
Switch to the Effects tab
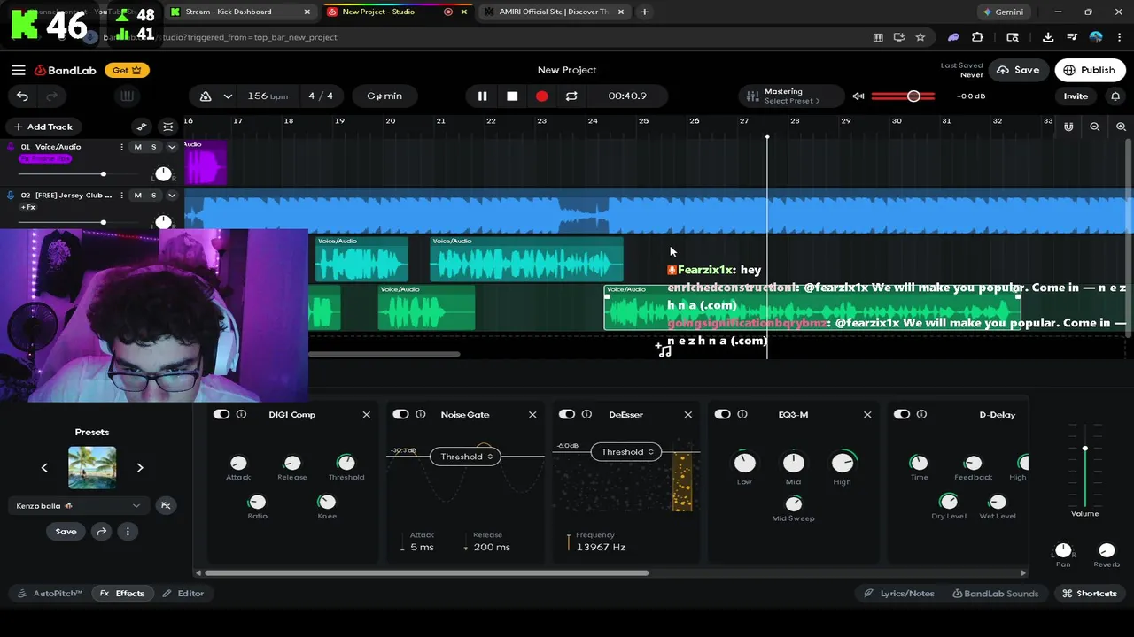tap(122, 594)
